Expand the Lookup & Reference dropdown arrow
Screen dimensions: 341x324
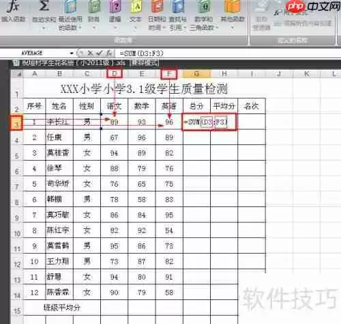click(185, 28)
